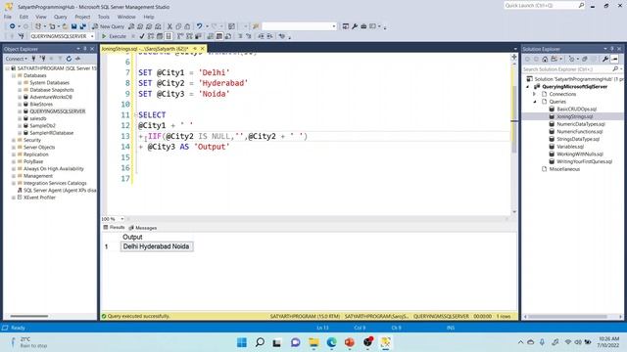Click the Refresh icon in Object Explorer
Image resolution: width=627 pixels, height=352 pixels.
(69, 59)
